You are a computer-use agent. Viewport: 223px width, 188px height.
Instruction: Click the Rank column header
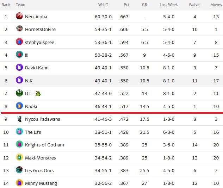[x=6, y=5]
